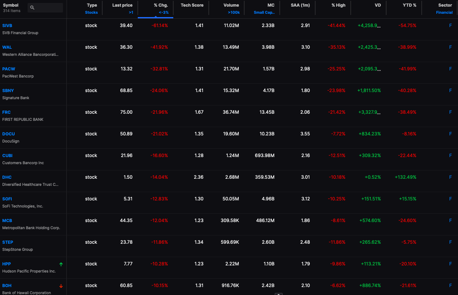Open the CUBI ticker link
Image resolution: width=458 pixels, height=295 pixels.
pos(7,156)
